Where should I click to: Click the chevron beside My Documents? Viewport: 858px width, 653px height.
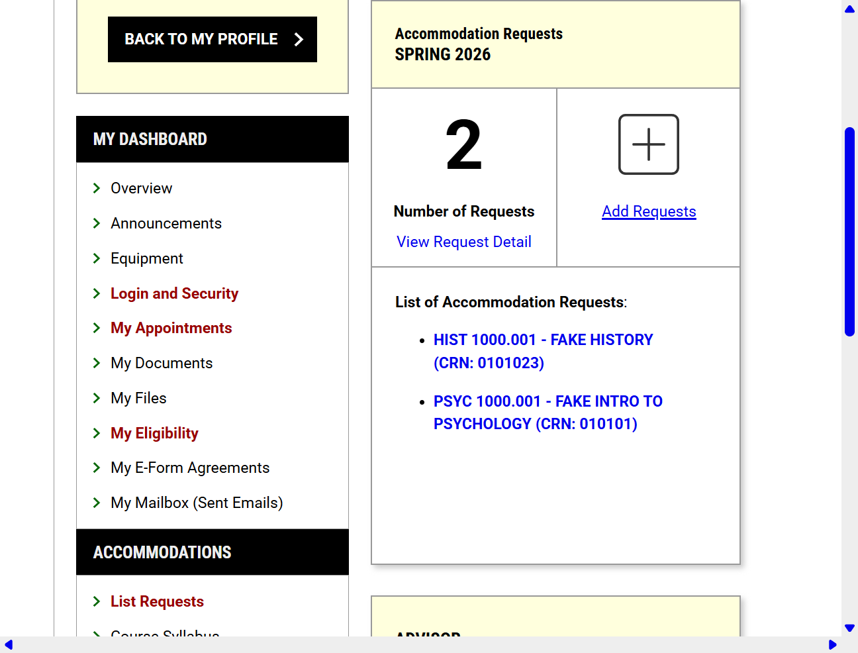(x=97, y=363)
